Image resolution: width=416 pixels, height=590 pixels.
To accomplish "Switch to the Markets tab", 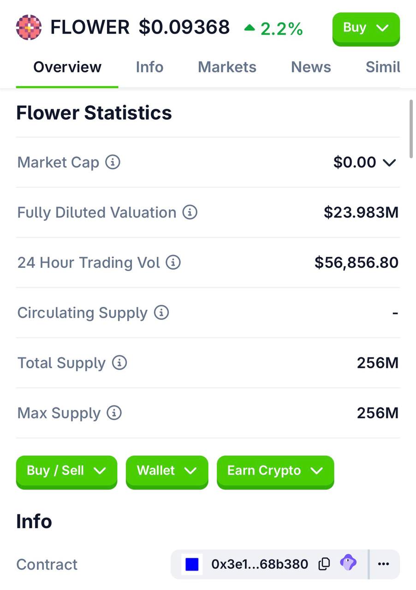I will click(227, 67).
